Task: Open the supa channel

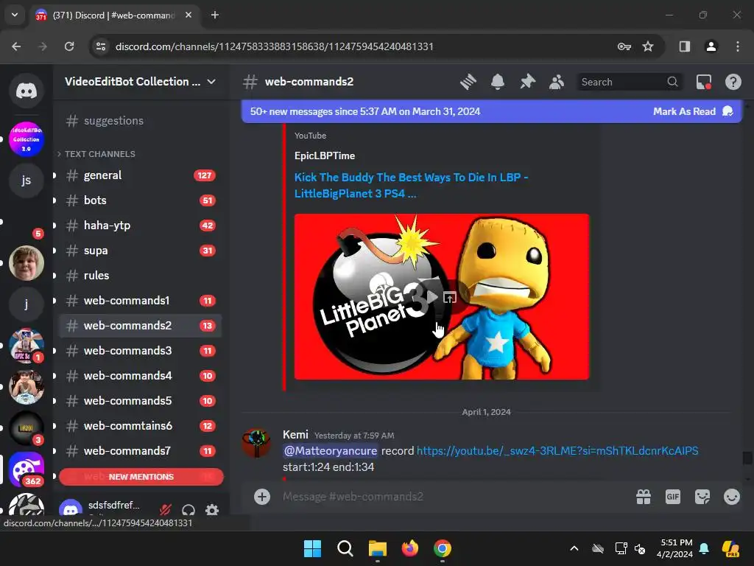Action: click(x=141, y=251)
